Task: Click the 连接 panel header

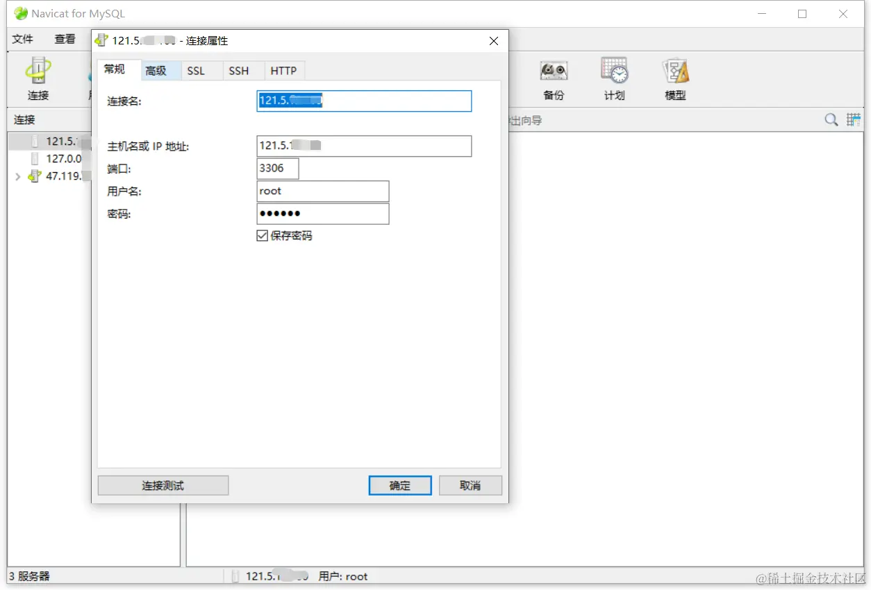Action: [24, 120]
